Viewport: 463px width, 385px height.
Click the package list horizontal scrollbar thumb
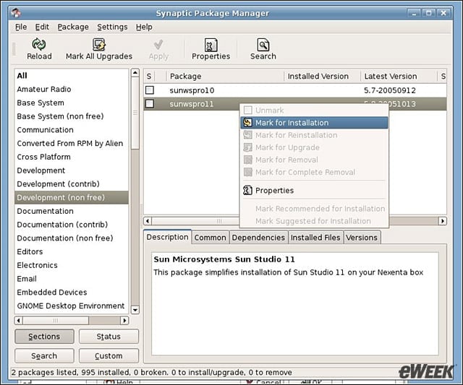218,221
